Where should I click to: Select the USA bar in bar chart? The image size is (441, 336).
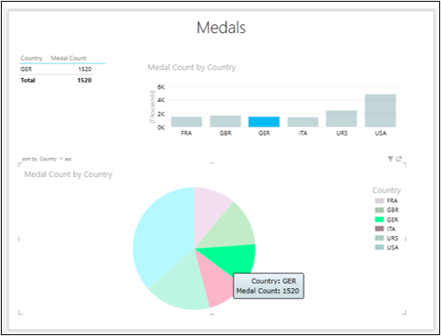click(x=380, y=110)
